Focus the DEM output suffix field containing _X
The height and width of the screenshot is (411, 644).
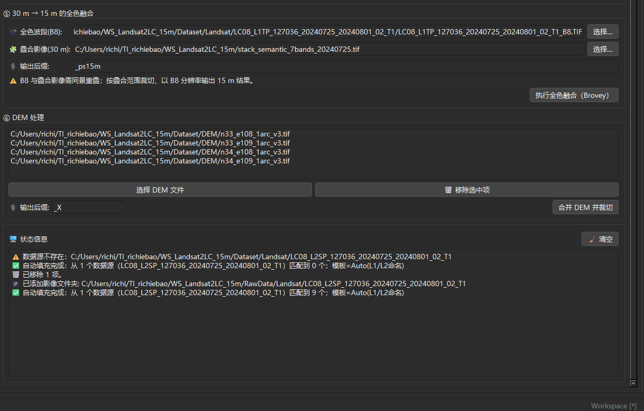pos(89,208)
